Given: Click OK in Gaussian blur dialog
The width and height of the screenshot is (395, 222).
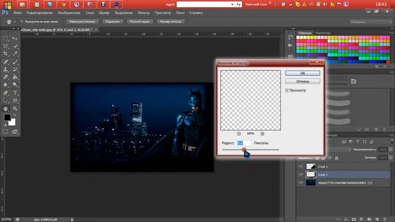Looking at the screenshot, I should coord(302,73).
